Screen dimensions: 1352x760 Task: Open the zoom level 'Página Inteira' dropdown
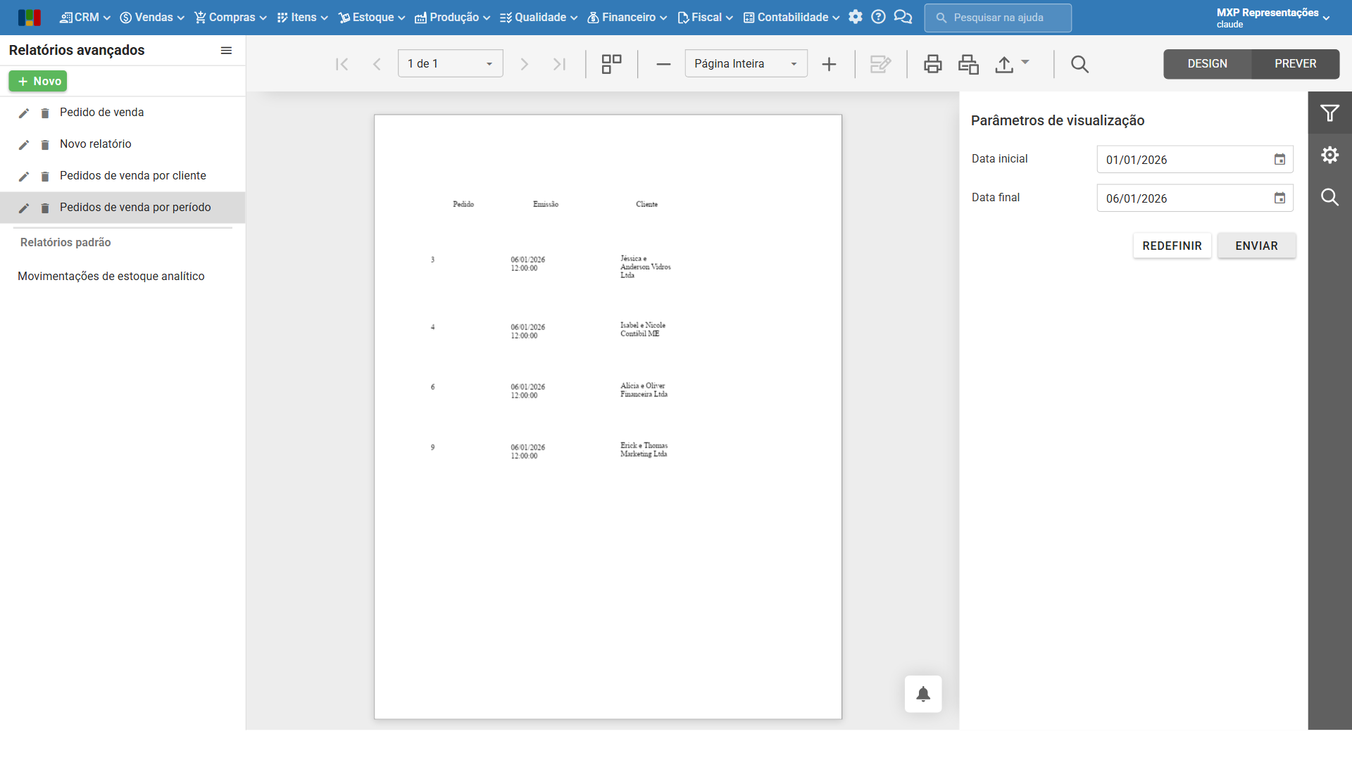pos(746,63)
